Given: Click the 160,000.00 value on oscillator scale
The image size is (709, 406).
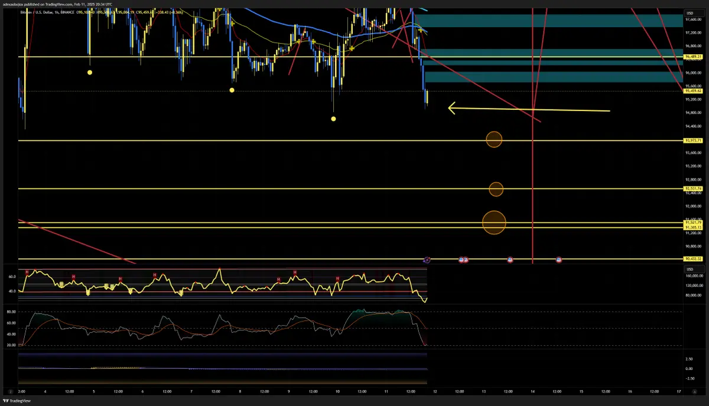Looking at the screenshot, I should click(x=694, y=276).
